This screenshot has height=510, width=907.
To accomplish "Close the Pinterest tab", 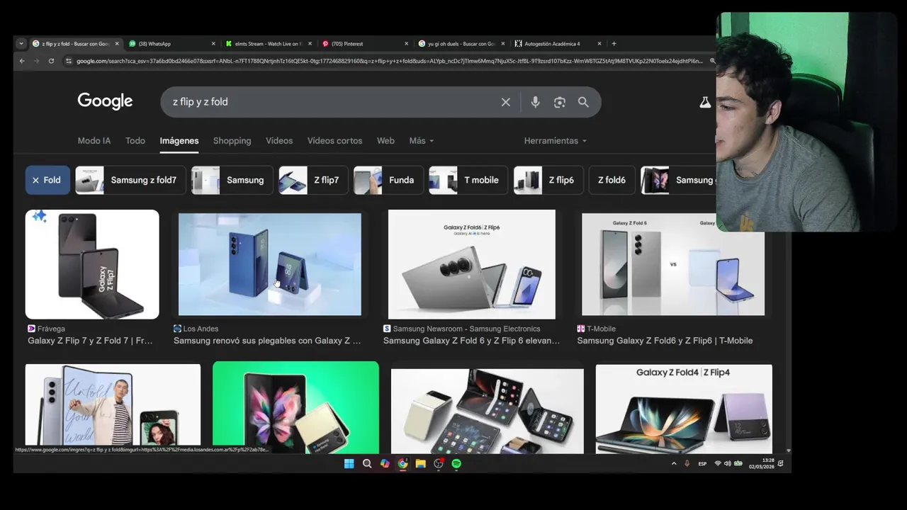I will tap(406, 44).
